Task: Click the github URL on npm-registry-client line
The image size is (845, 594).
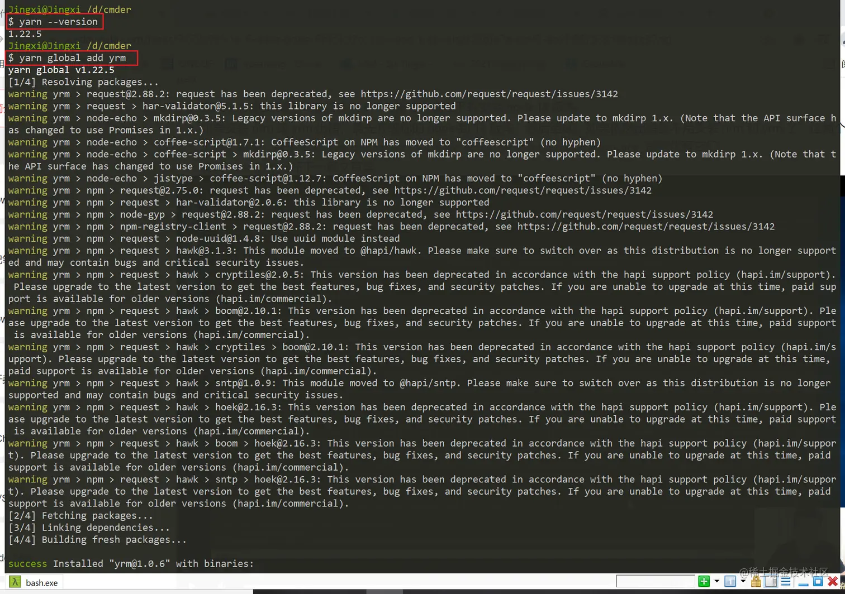Action: [646, 227]
